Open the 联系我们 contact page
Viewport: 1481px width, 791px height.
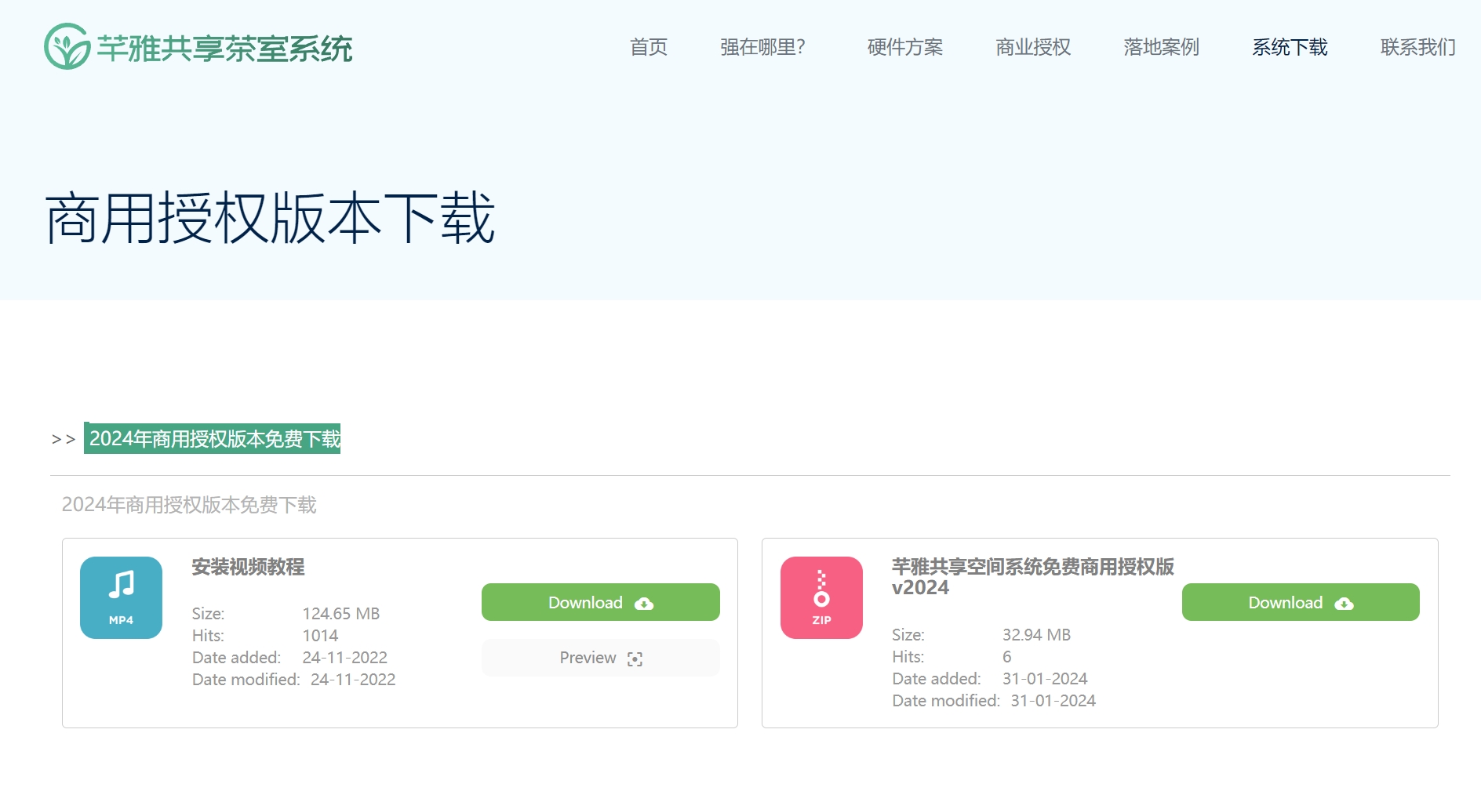click(1417, 47)
